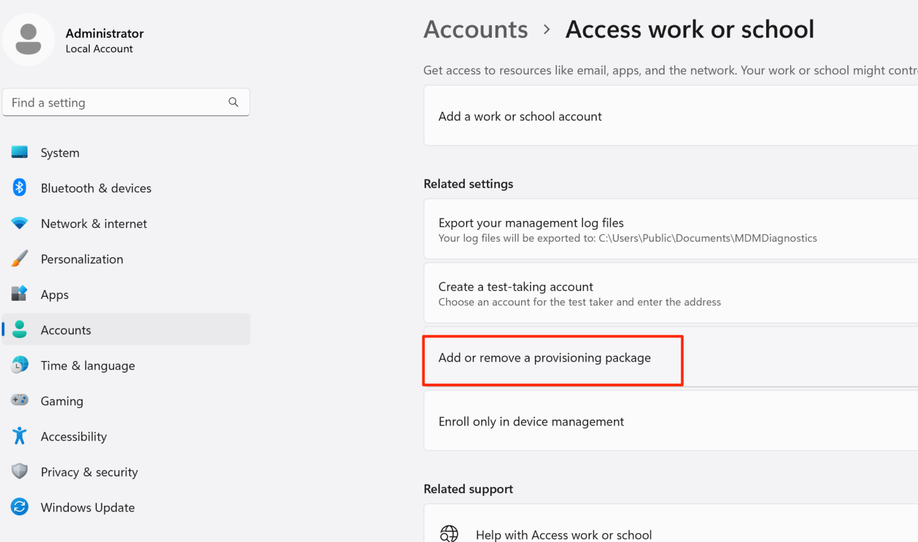Click the Bluetooth & devices icon

pyautogui.click(x=20, y=187)
